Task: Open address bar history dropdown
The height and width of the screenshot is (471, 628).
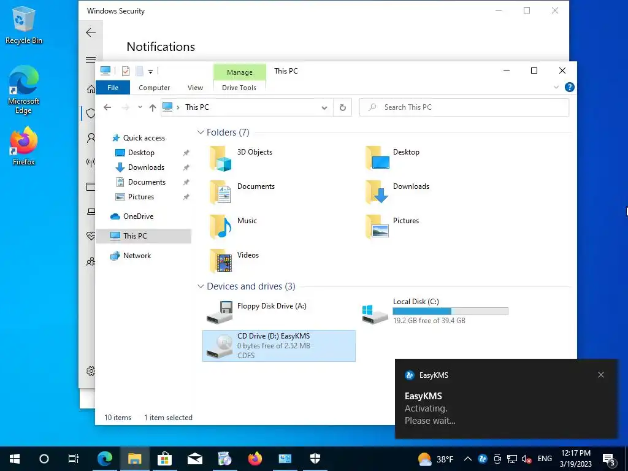Action: pos(324,107)
